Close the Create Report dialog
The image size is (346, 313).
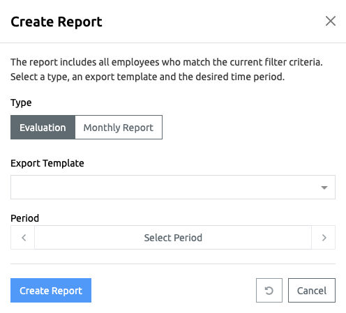click(331, 21)
